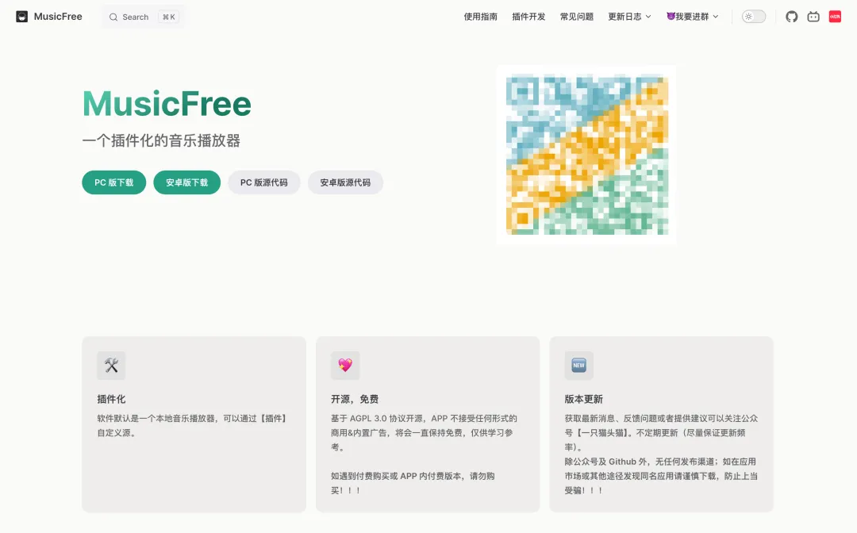The height and width of the screenshot is (533, 857).
Task: Expand the 我要进群 dropdown
Action: pyautogui.click(x=693, y=17)
